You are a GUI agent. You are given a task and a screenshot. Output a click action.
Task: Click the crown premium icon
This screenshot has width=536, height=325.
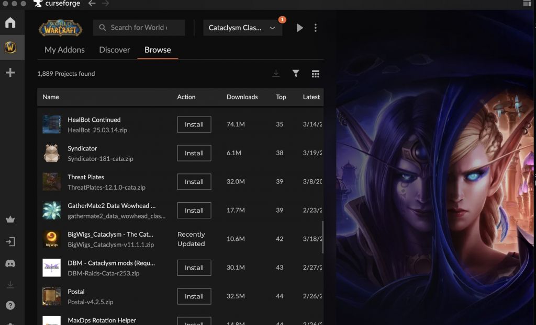coord(10,220)
